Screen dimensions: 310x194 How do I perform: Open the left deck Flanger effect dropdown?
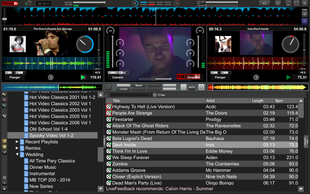click(x=15, y=77)
